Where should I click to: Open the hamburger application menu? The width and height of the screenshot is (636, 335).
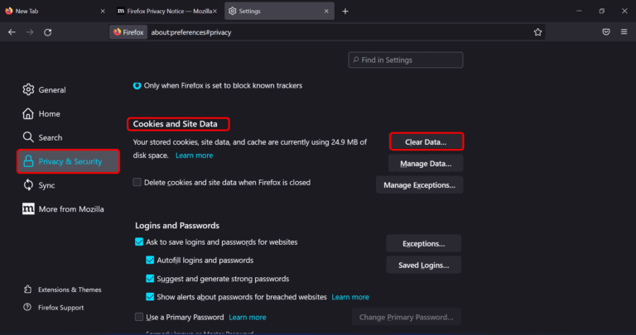point(624,31)
